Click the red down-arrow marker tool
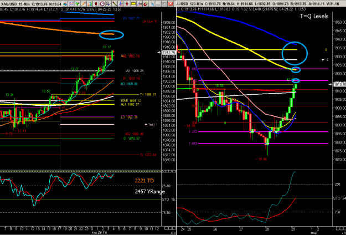The height and width of the screenshot is (235, 346). pyautogui.click(x=127, y=4)
